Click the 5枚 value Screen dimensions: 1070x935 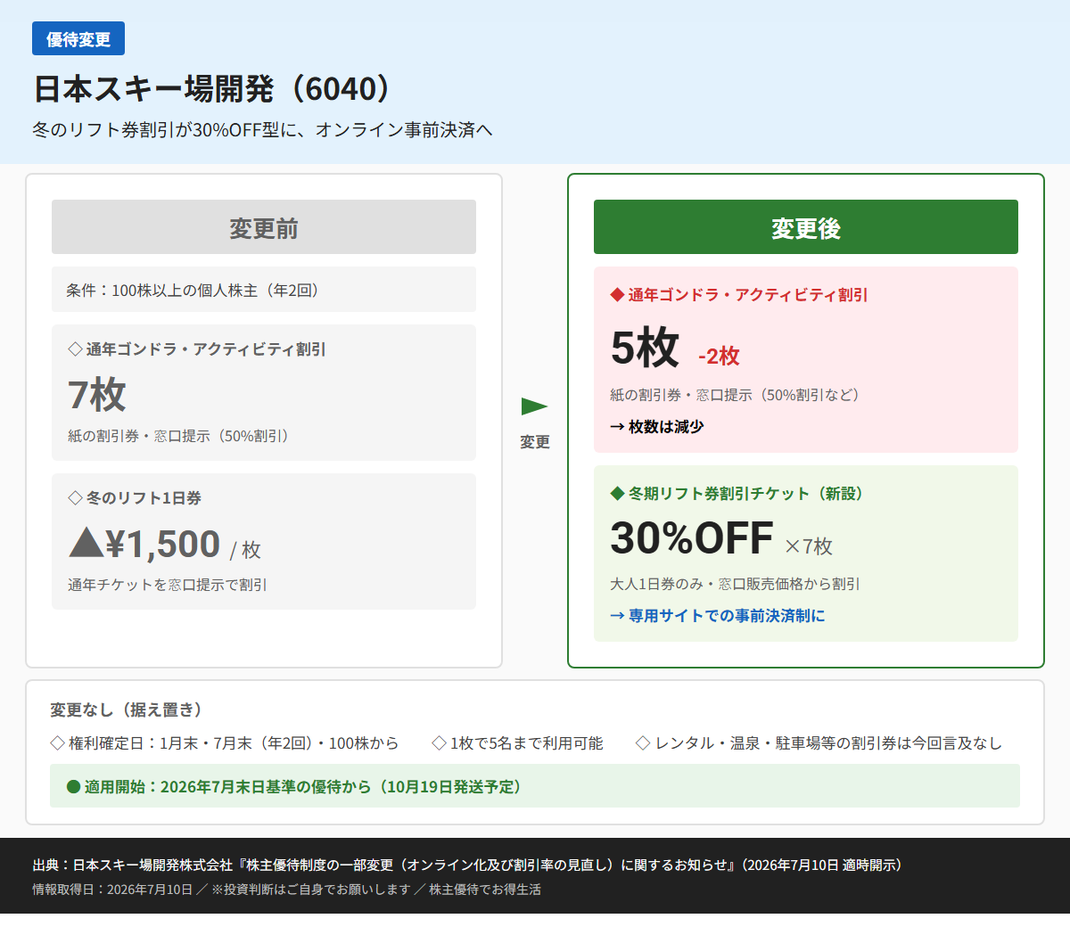(645, 348)
